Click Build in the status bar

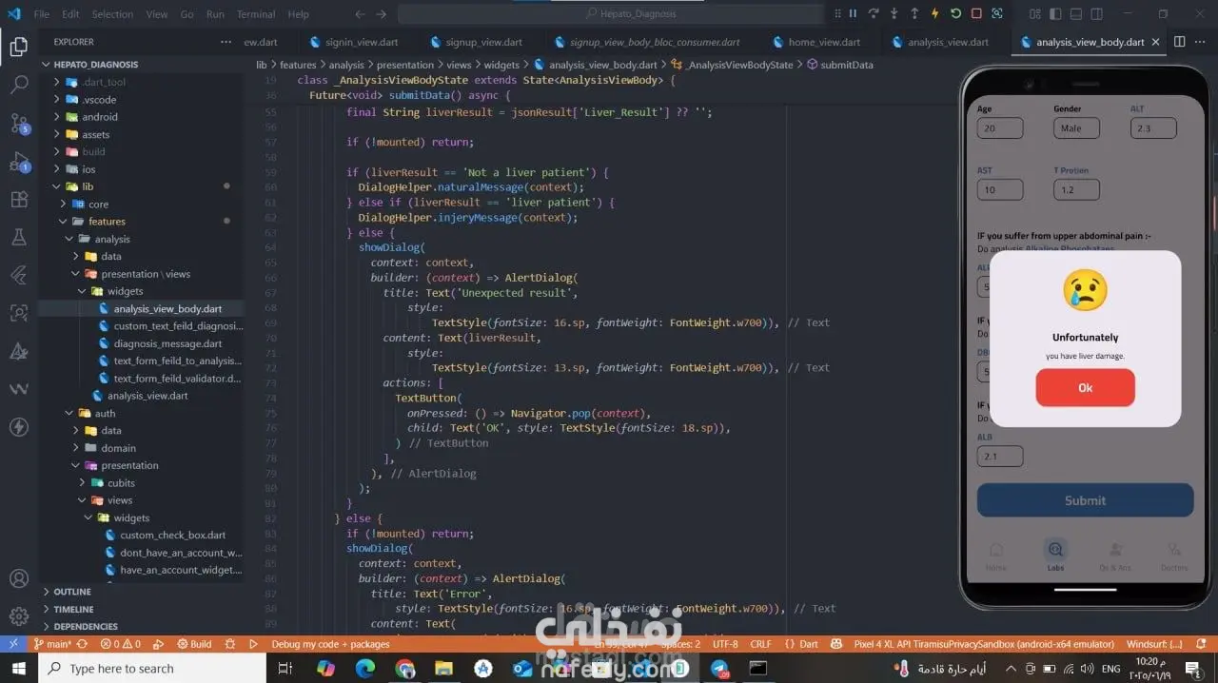click(x=194, y=644)
